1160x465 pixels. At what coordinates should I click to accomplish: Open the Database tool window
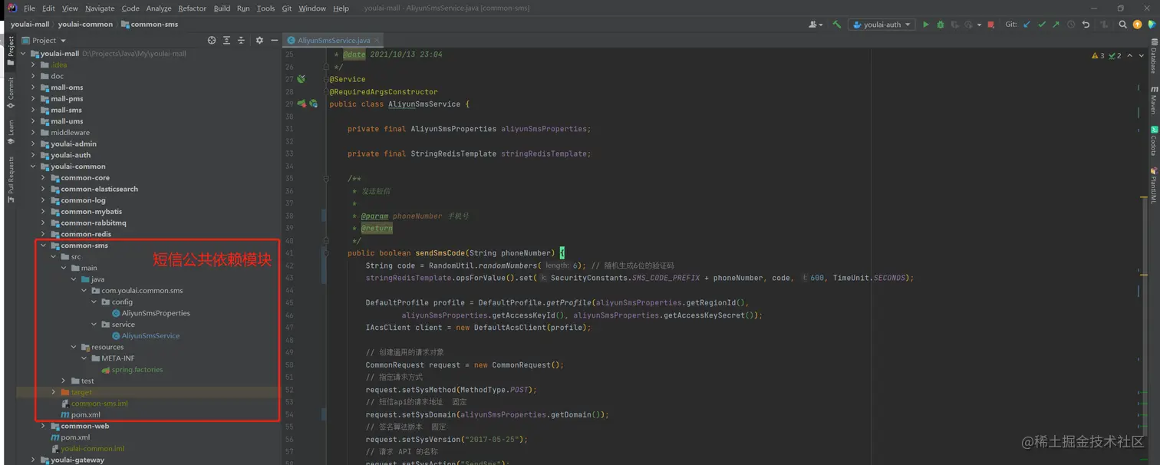pyautogui.click(x=1153, y=56)
